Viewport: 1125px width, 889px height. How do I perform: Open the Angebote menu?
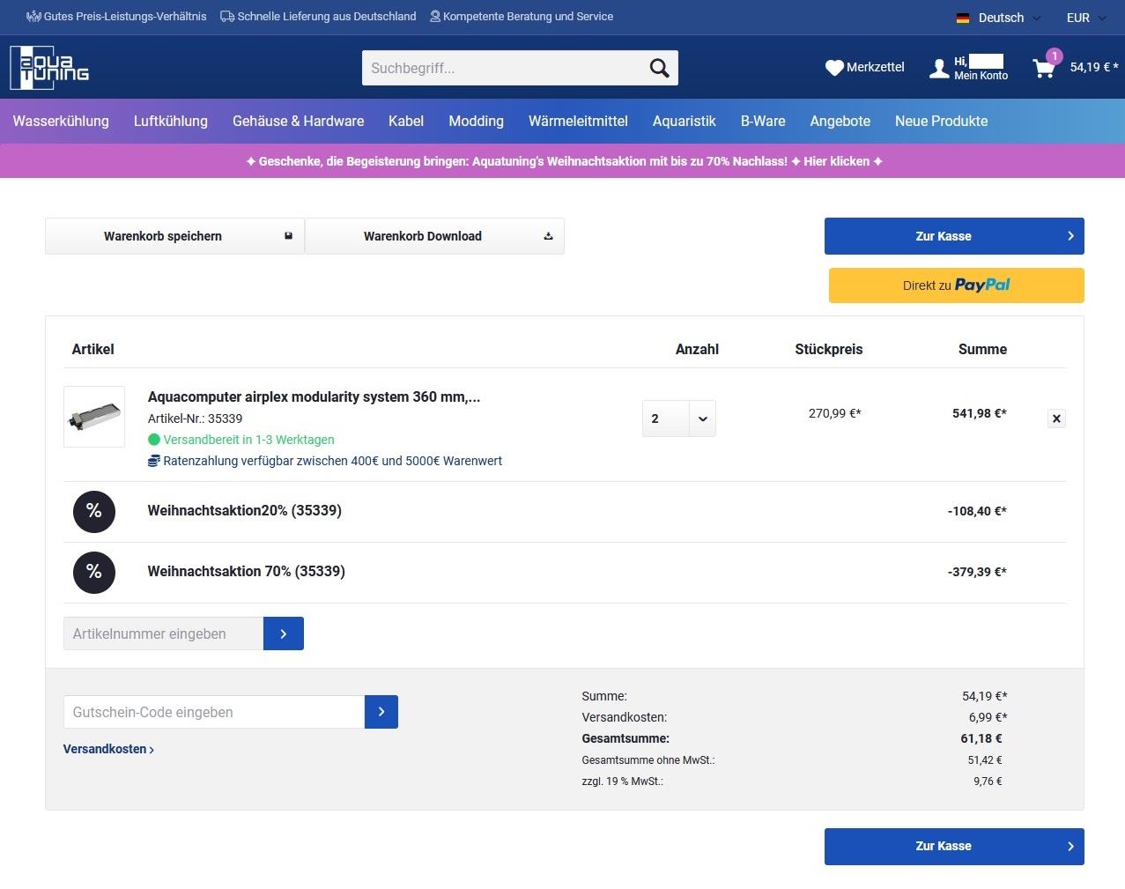click(x=840, y=122)
